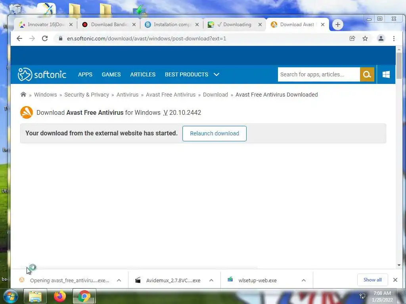
Task: Open the Chrome profile avatar menu
Action: [x=381, y=38]
